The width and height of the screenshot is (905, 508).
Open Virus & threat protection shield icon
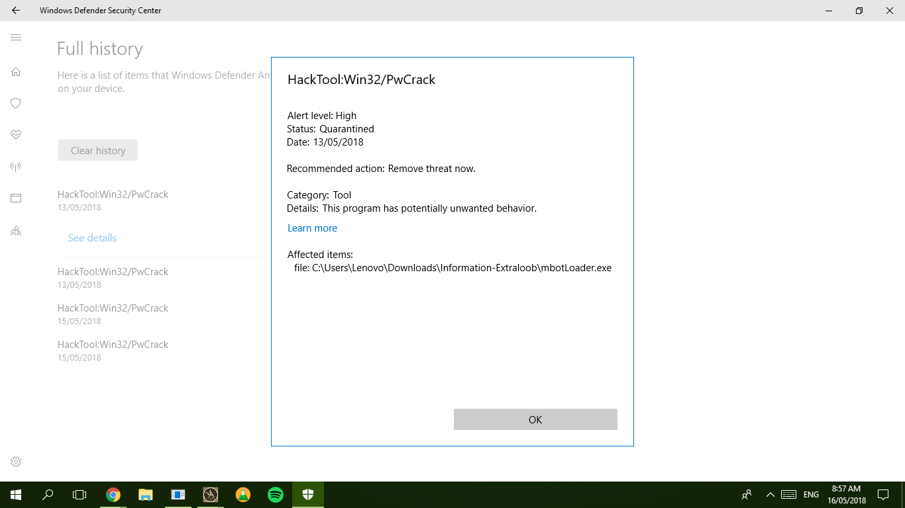click(16, 103)
